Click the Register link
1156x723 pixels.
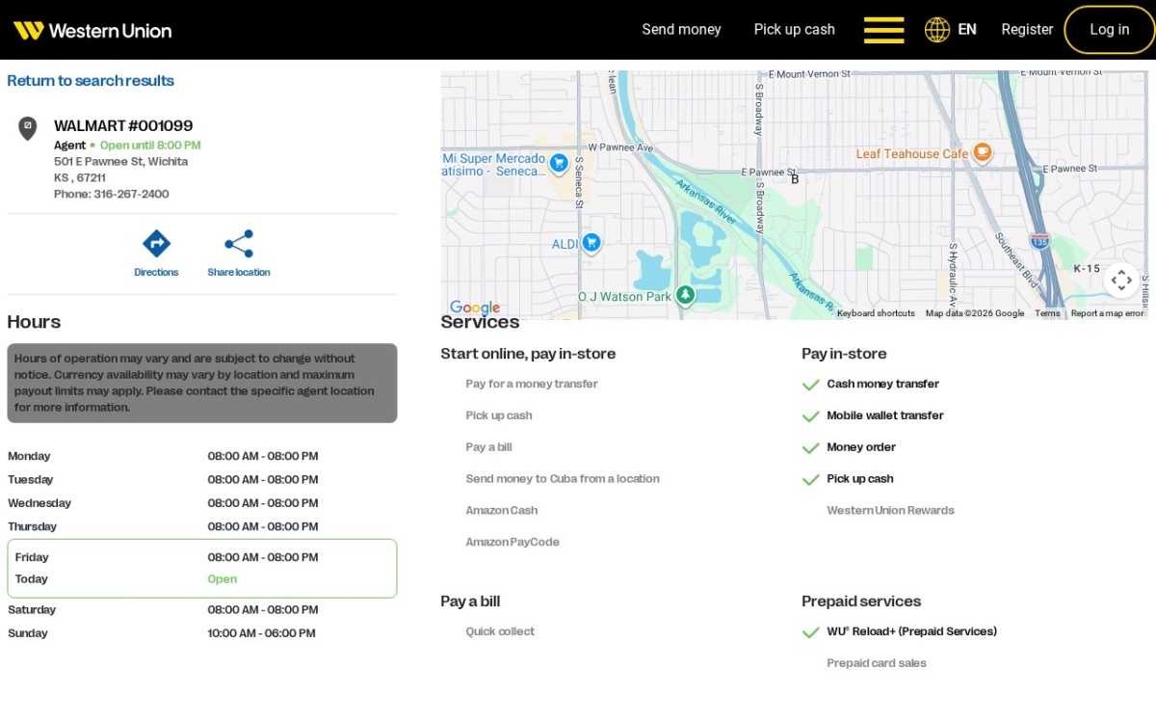click(1027, 30)
